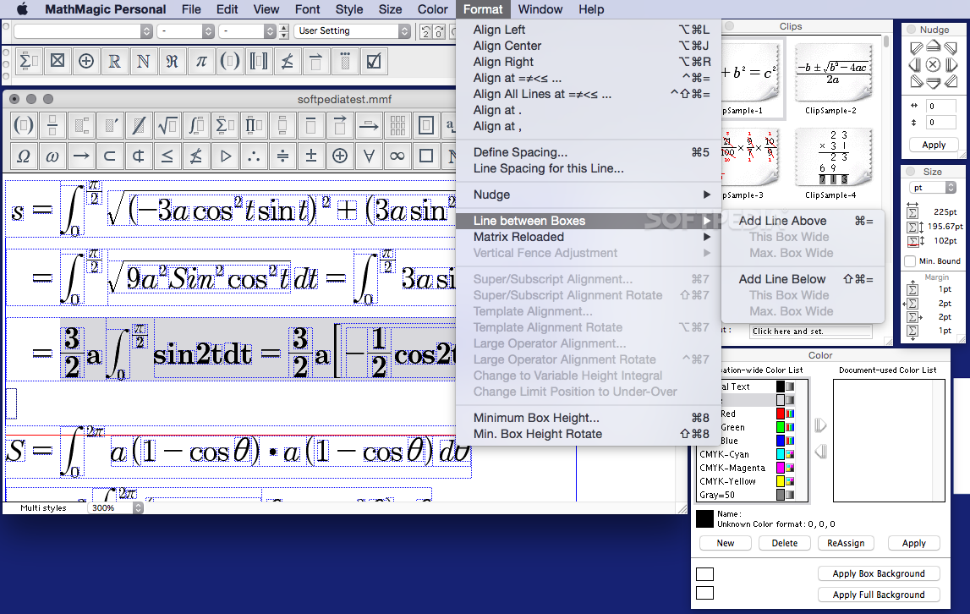Image resolution: width=970 pixels, height=614 pixels.
Task: Insert the double bracket fence template
Action: pyautogui.click(x=259, y=61)
